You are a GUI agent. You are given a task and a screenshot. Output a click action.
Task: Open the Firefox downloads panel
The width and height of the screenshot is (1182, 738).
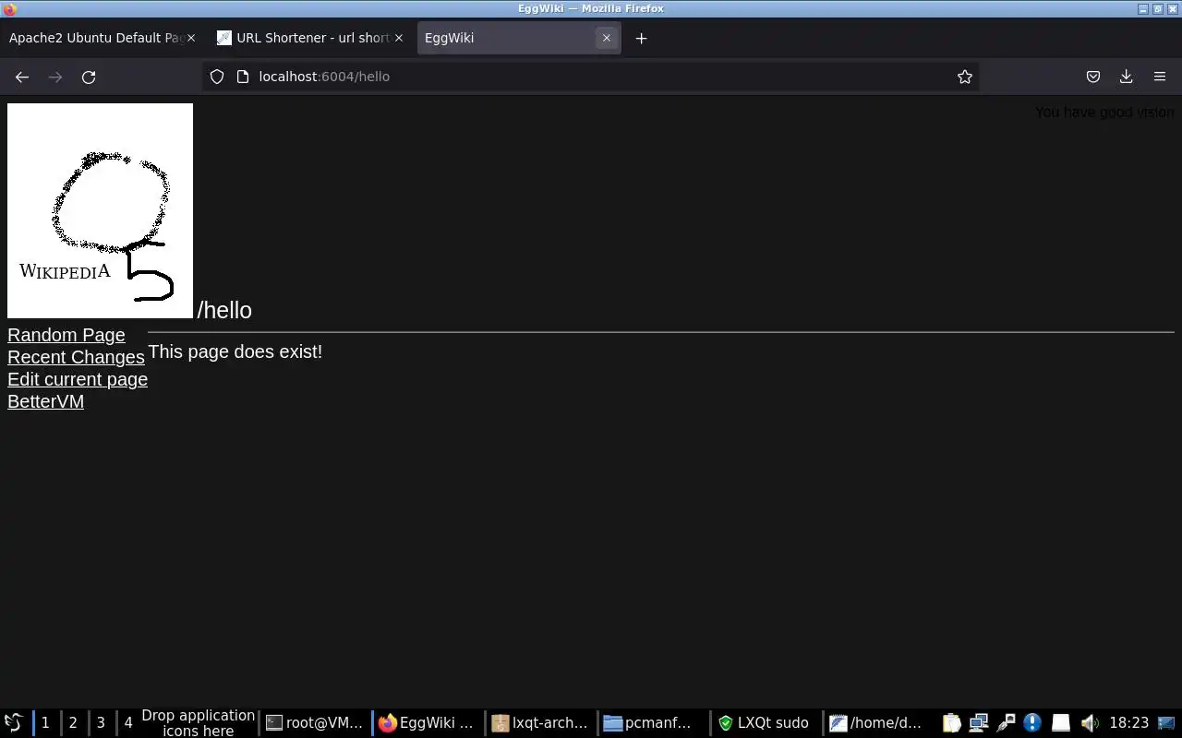click(1127, 77)
